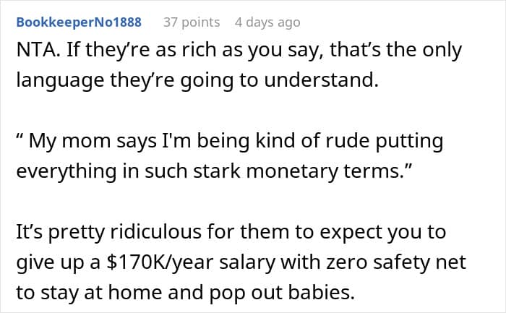Open the BookkeeperNo1888 user profile

click(x=79, y=22)
